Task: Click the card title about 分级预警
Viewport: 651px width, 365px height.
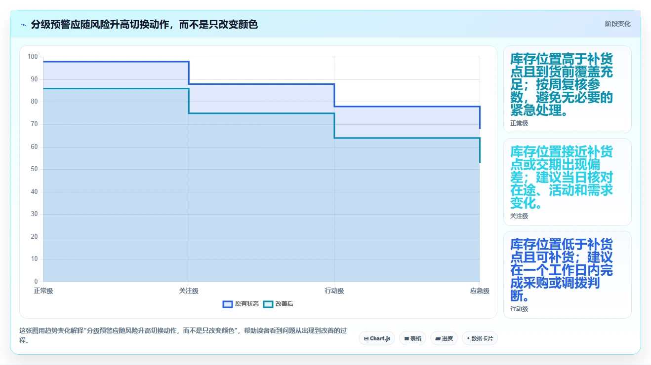Action: (144, 24)
